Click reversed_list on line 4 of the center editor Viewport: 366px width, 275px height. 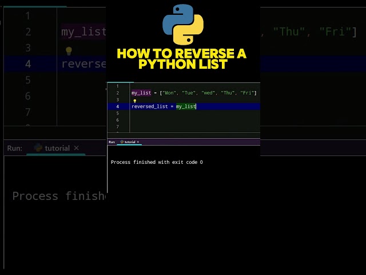[150, 107]
